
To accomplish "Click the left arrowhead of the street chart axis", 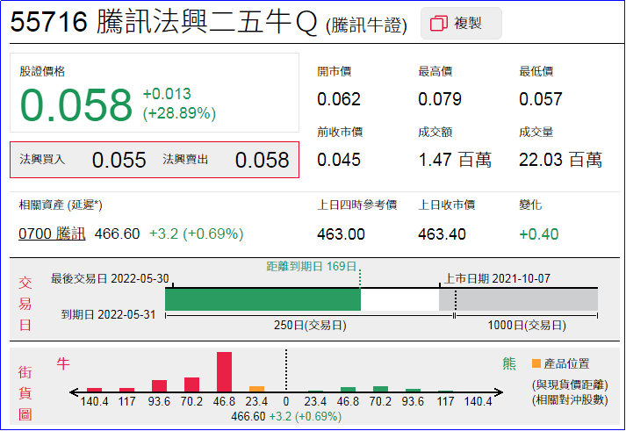I will [74, 391].
